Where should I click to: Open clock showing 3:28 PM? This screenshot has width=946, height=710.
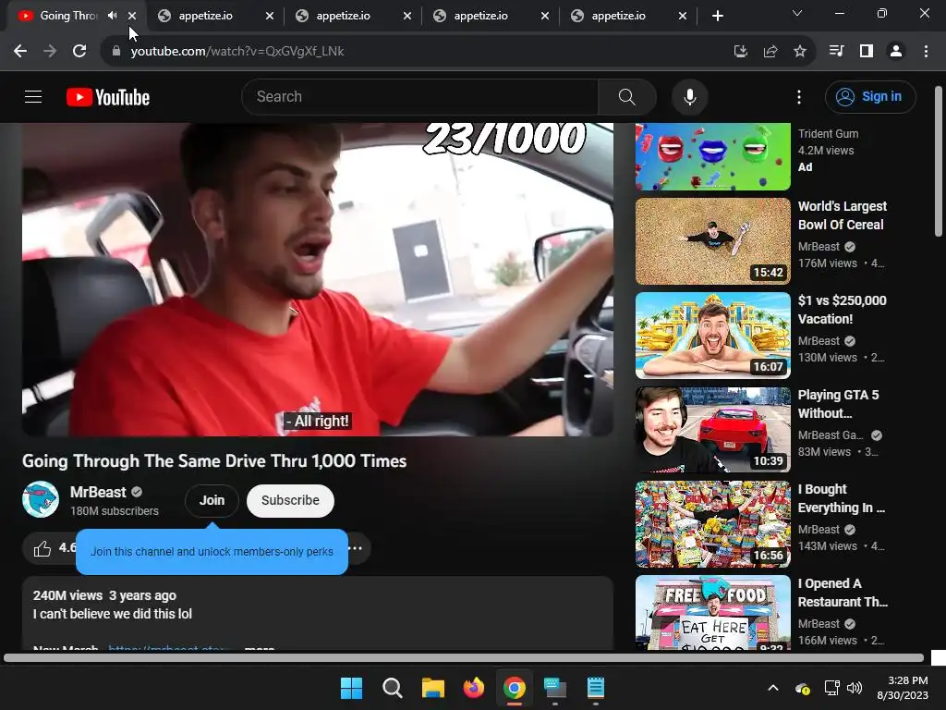click(x=903, y=688)
